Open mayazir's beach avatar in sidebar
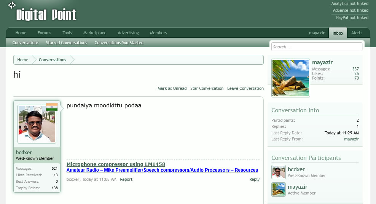This screenshot has width=376, height=204. (x=291, y=78)
